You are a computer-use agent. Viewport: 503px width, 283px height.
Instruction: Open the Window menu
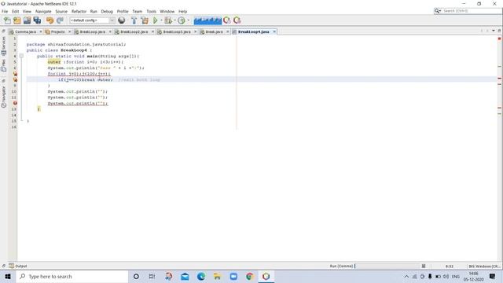(x=167, y=11)
